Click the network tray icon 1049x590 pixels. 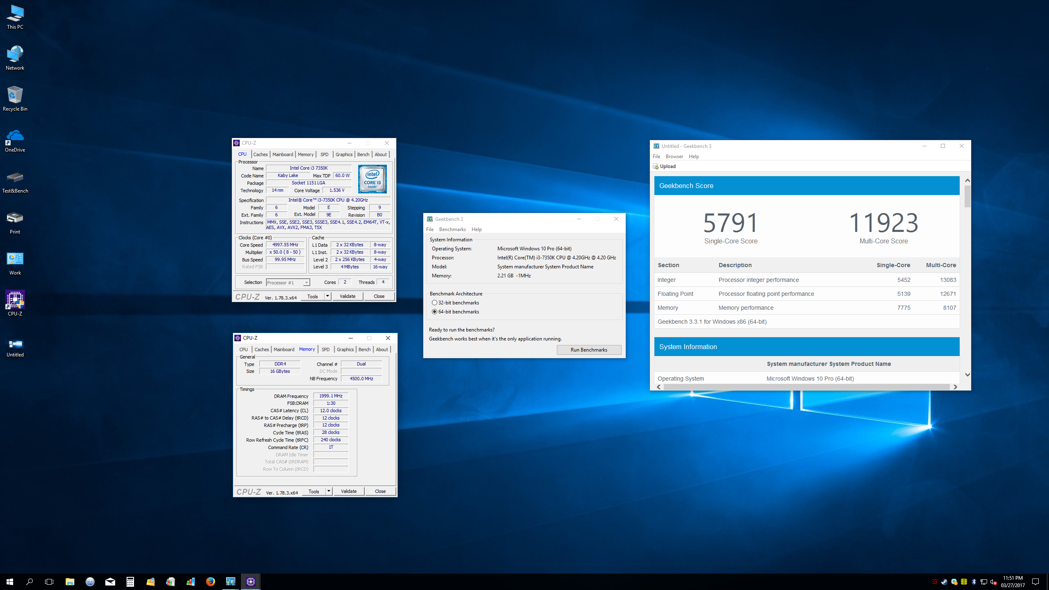pyautogui.click(x=983, y=582)
